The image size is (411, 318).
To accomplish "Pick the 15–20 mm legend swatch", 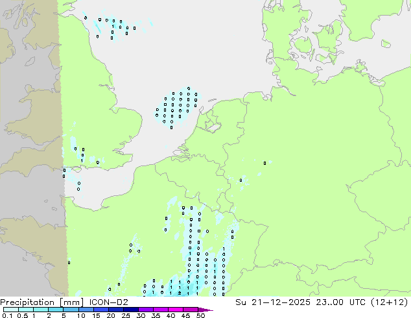I will tap(101, 310).
